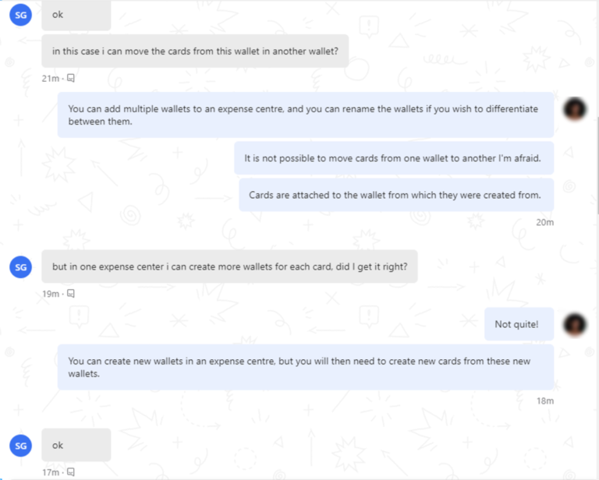Click the bottom "ok" message bubble

(x=76, y=445)
